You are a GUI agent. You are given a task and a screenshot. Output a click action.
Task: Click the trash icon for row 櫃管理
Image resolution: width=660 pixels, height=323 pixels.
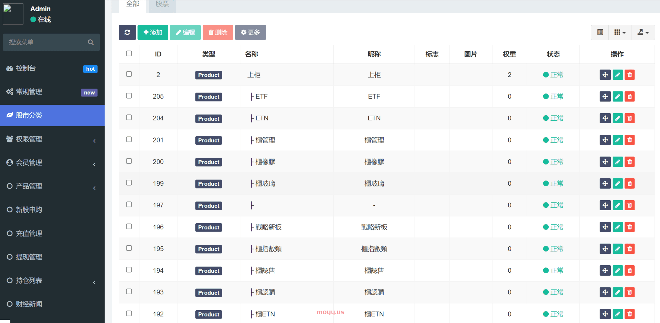pos(630,140)
